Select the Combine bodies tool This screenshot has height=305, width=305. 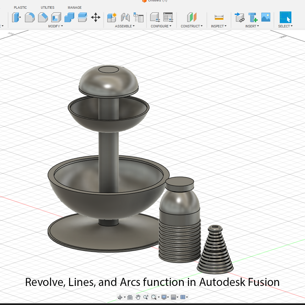[x=69, y=18]
